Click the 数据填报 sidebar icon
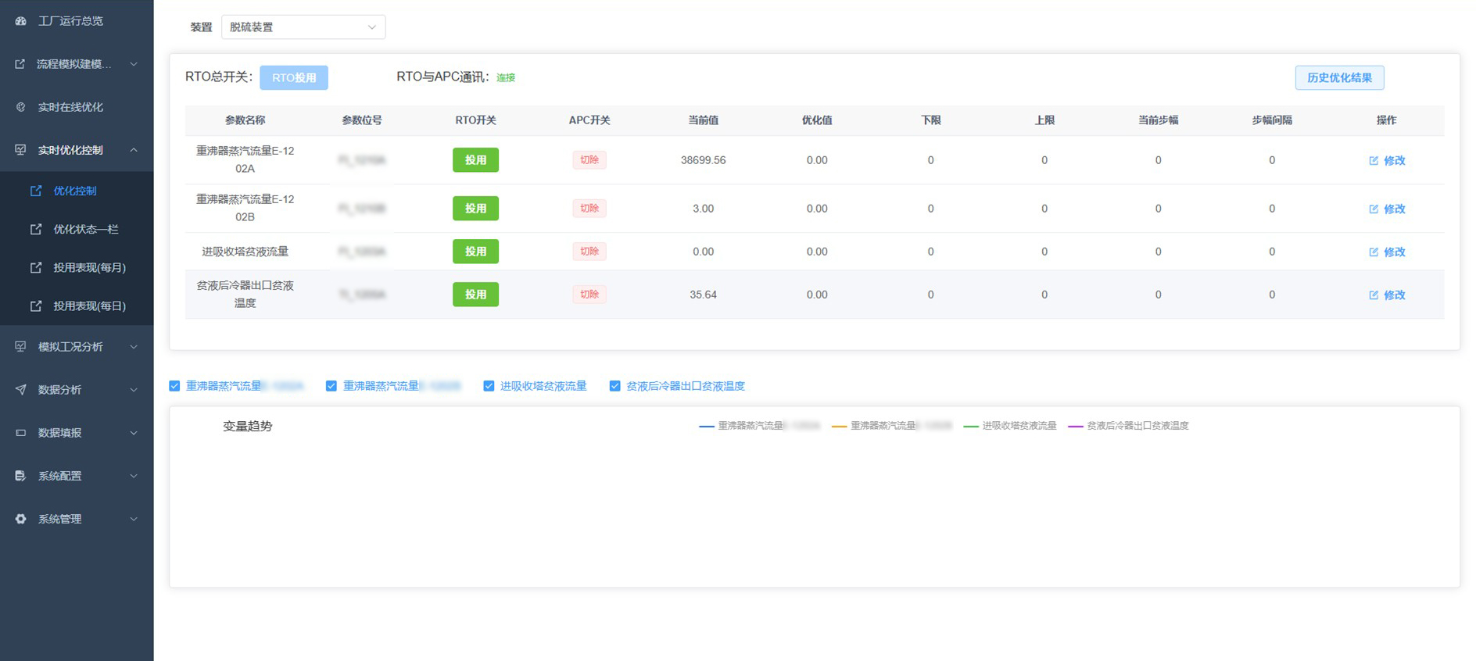The image size is (1476, 661). point(20,433)
